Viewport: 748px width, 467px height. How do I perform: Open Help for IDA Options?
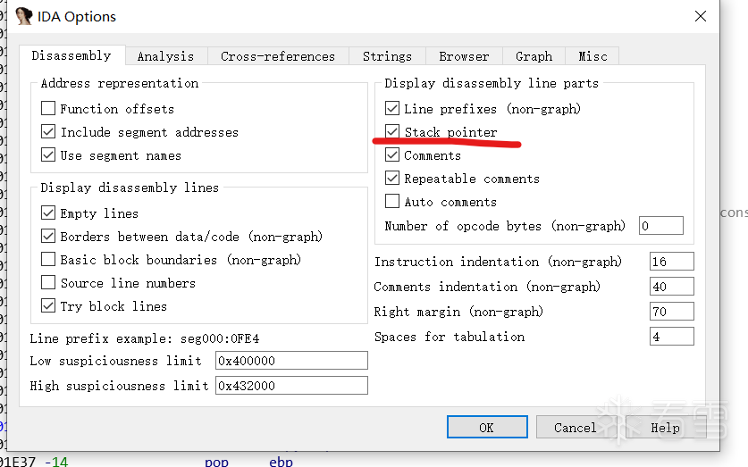coord(665,428)
